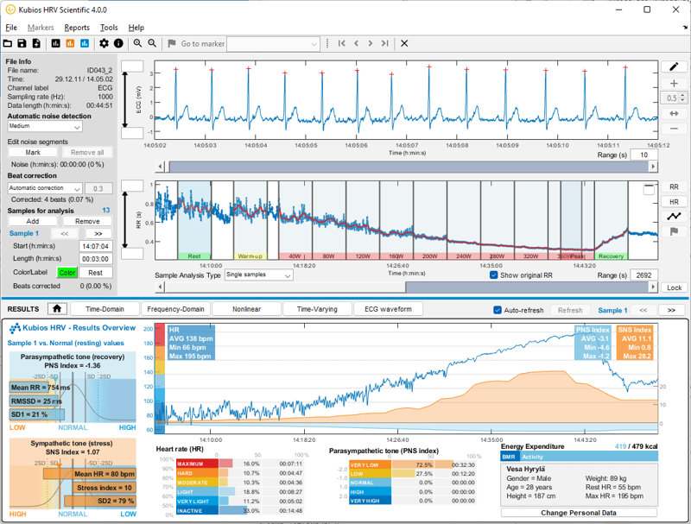Viewport: 691px width, 524px height.
Task: Switch the data axis to HR
Action: [x=674, y=202]
